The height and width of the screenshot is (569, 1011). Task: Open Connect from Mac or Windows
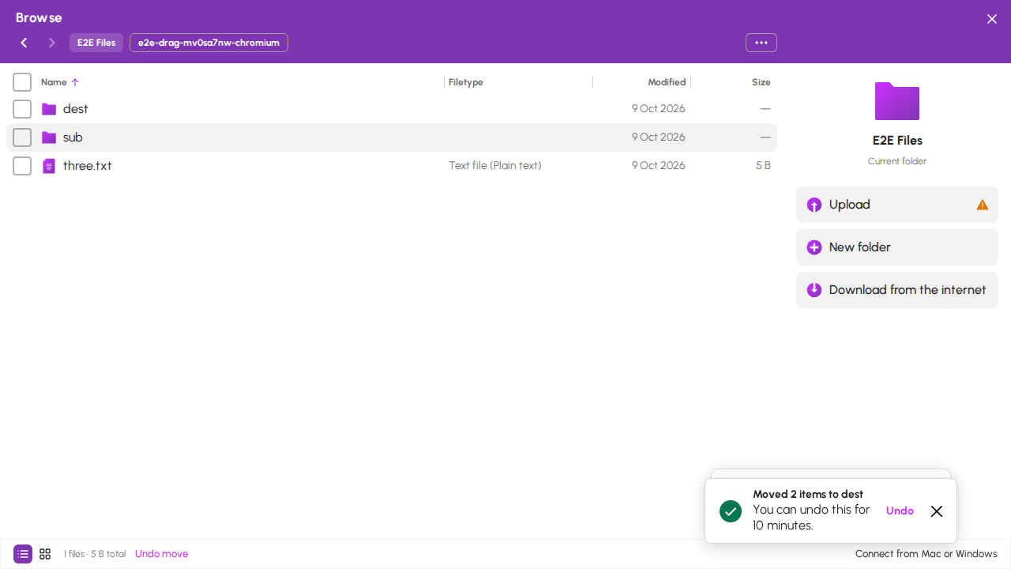click(926, 554)
